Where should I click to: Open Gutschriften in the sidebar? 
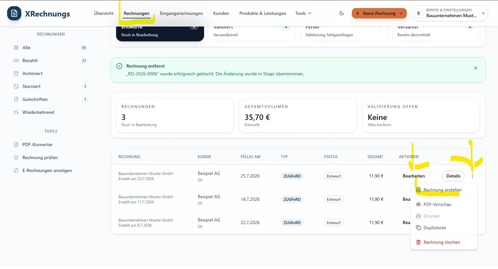(x=51, y=99)
